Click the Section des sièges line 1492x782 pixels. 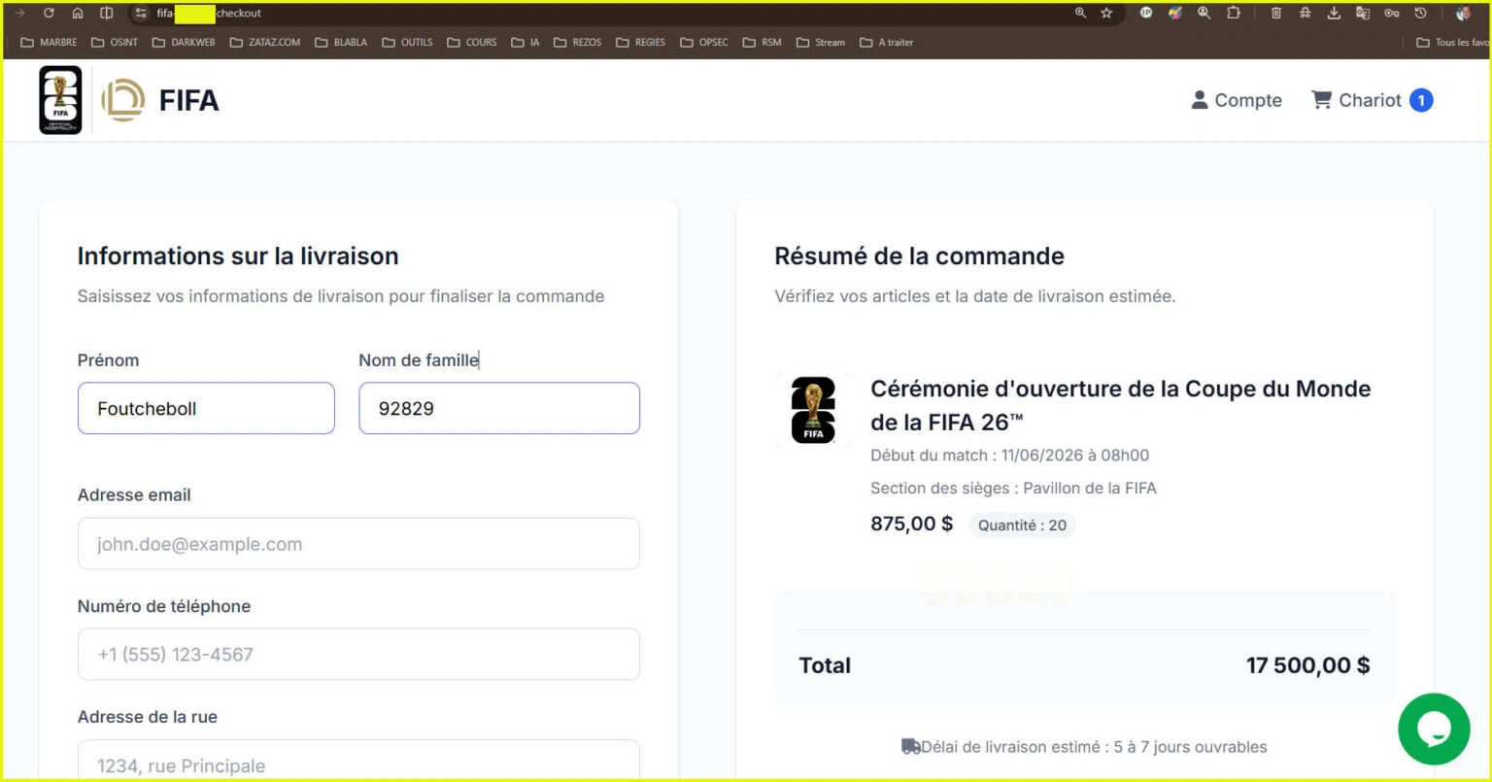click(1013, 488)
